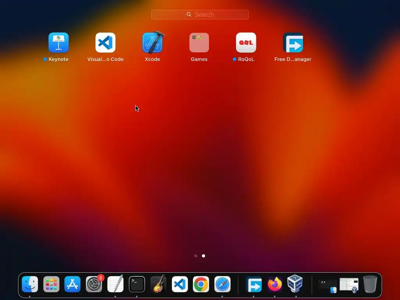Open VirtualBox from the Dock
This screenshot has width=400, height=300.
(296, 284)
